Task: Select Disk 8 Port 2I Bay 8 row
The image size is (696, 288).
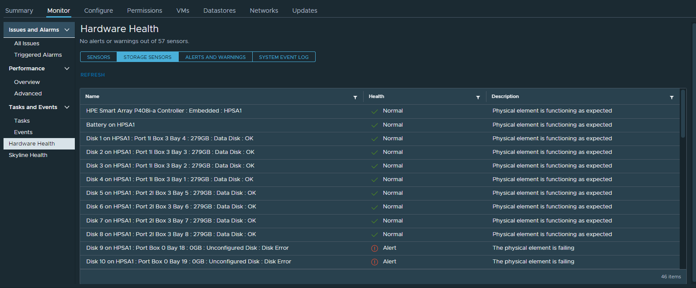Action: click(x=380, y=235)
